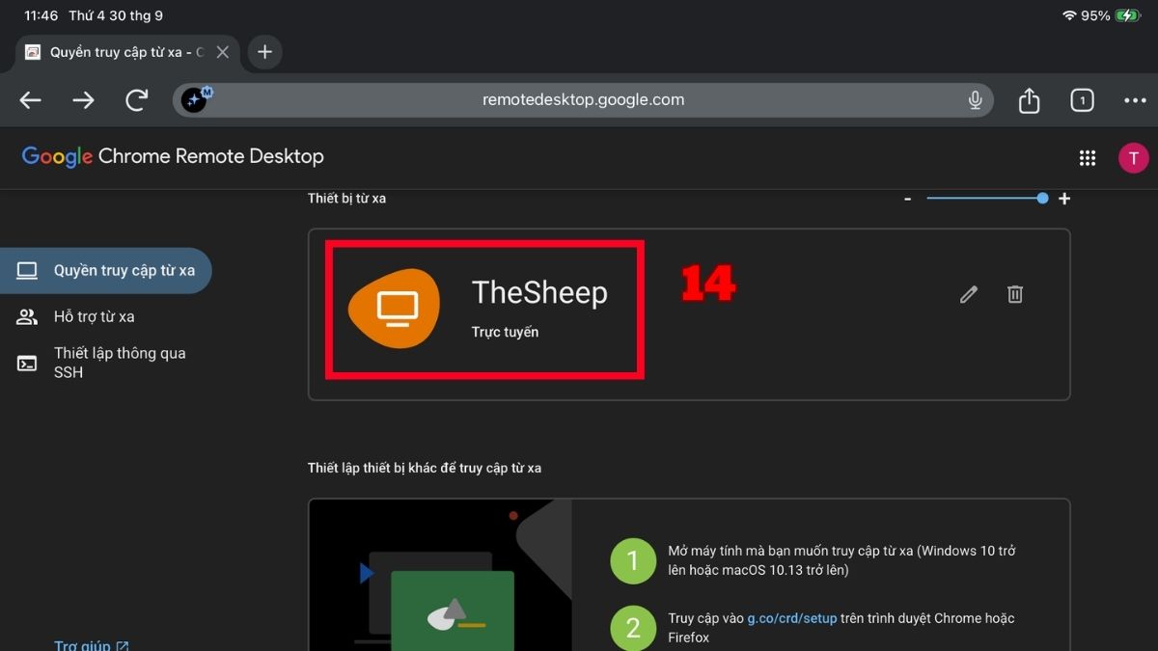Click the Thiết lập thiết bị khác heading

tap(425, 468)
